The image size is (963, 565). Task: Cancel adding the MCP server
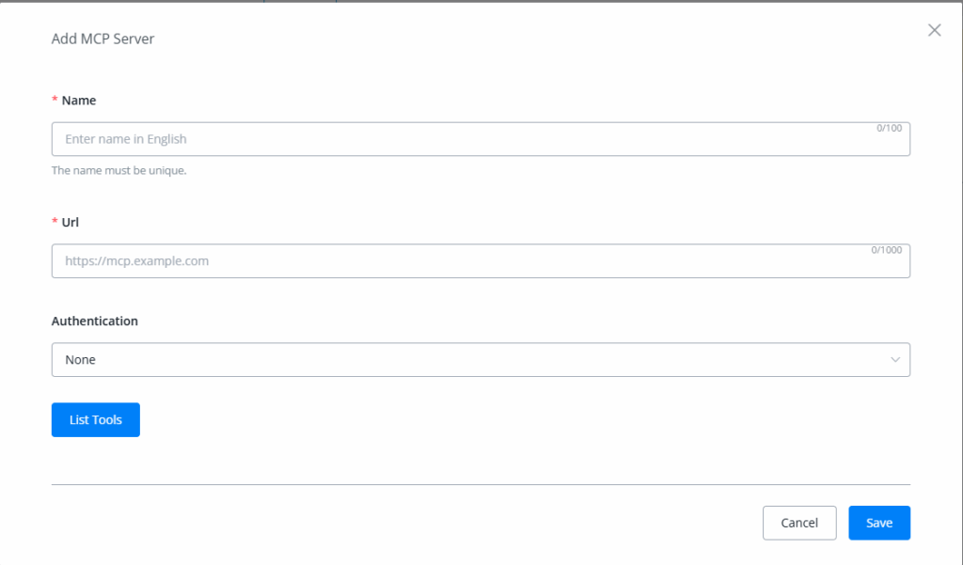799,523
